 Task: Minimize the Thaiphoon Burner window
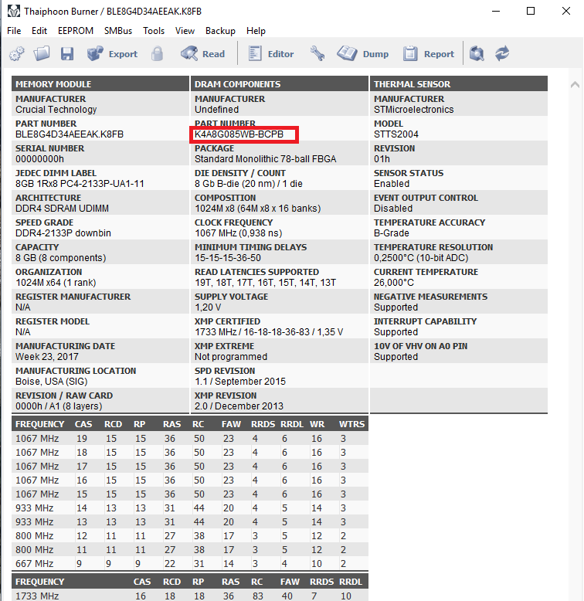pyautogui.click(x=496, y=11)
